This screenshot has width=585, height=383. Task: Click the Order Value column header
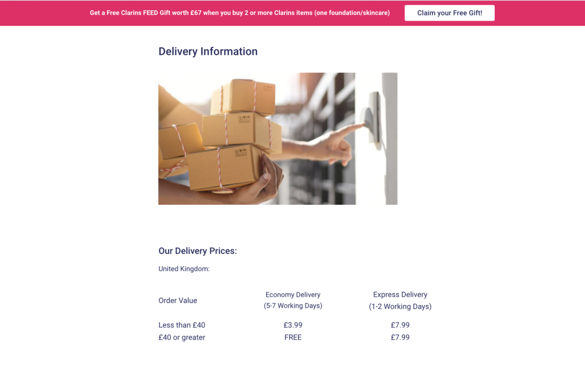click(x=178, y=301)
